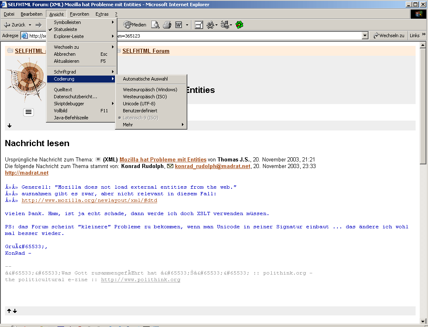This screenshot has height=327, width=428.
Task: Click the ICQ flower icon
Action: (239, 25)
